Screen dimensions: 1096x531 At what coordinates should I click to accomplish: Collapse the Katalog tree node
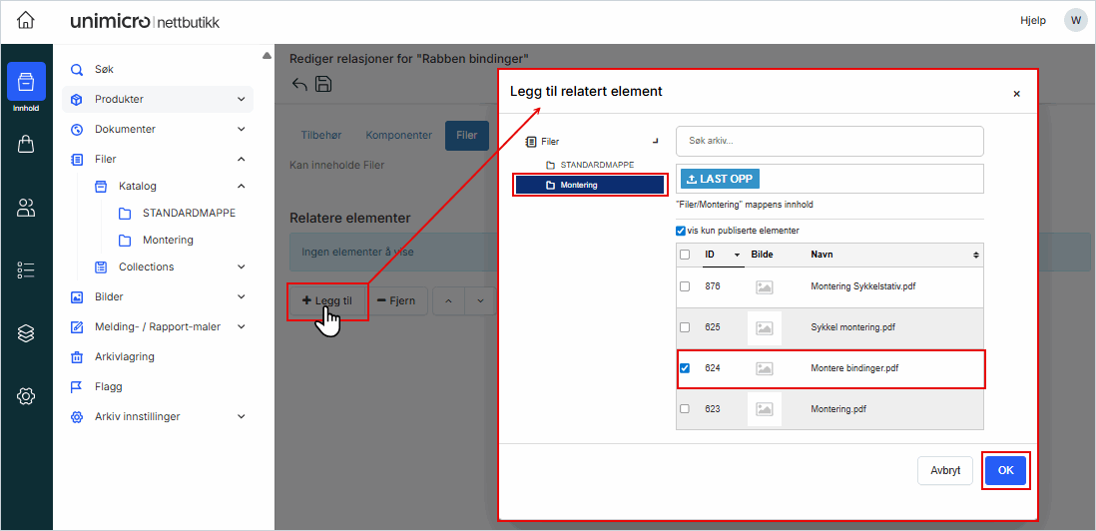coord(241,187)
